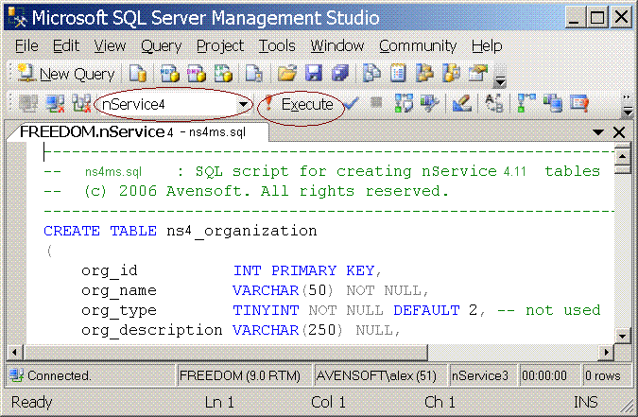638x417 pixels.
Task: Open an Analysis Services DMX Query
Action: click(x=196, y=74)
